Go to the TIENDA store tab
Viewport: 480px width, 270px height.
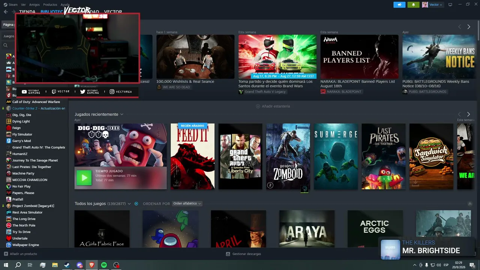tap(27, 12)
